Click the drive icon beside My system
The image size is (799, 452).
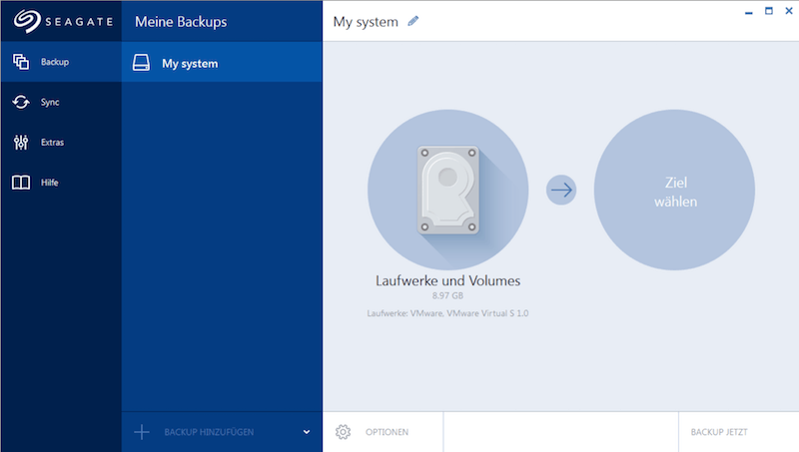point(142,64)
